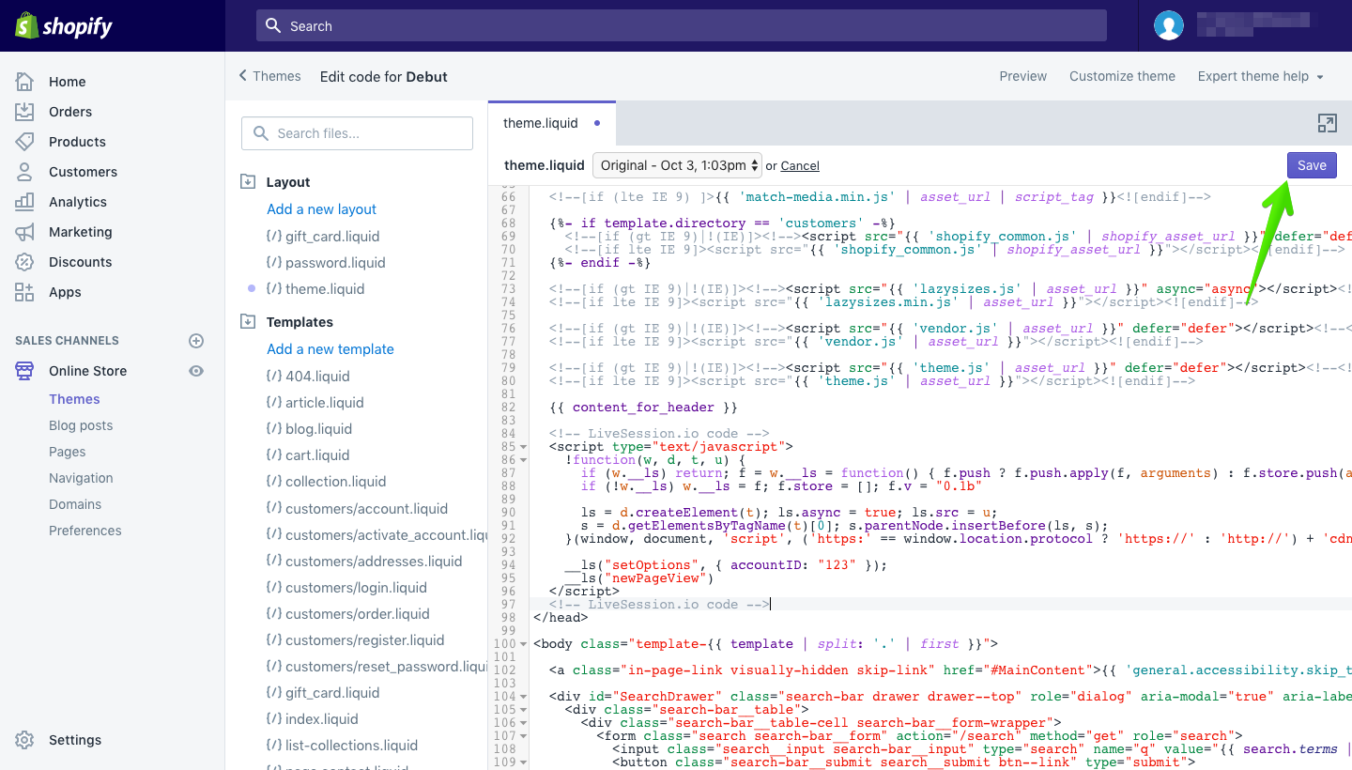Image resolution: width=1352 pixels, height=770 pixels.
Task: Open the Expert theme help menu
Action: point(1260,76)
